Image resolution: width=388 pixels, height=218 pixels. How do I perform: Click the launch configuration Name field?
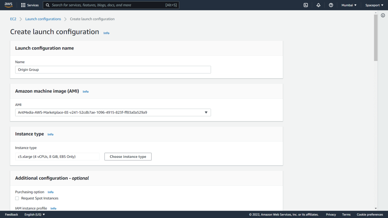[x=113, y=70]
